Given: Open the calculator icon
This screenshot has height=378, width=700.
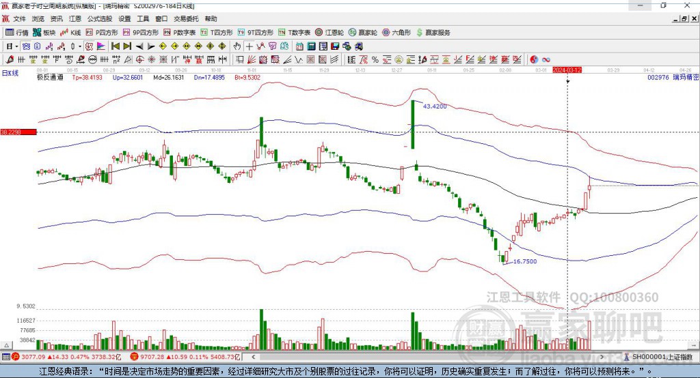Looking at the screenshot, I should click(x=312, y=46).
